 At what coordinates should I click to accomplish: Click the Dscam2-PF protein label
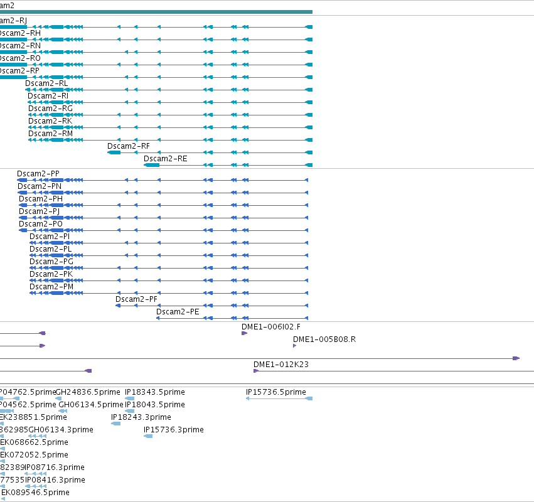click(x=136, y=300)
